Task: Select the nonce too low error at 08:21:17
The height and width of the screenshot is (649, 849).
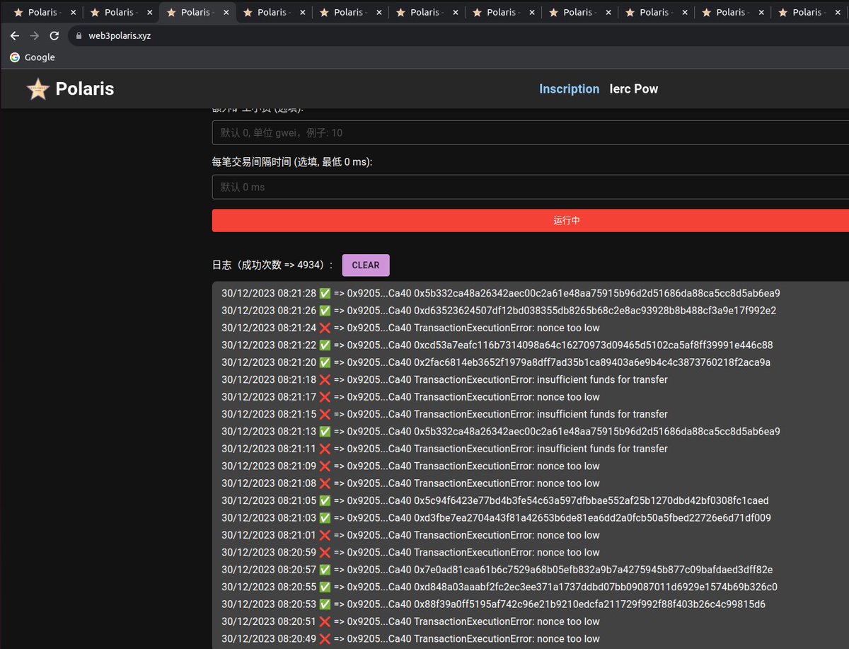Action: click(507, 397)
